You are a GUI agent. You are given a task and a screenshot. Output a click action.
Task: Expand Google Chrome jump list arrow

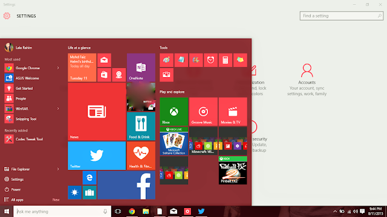[x=58, y=68]
